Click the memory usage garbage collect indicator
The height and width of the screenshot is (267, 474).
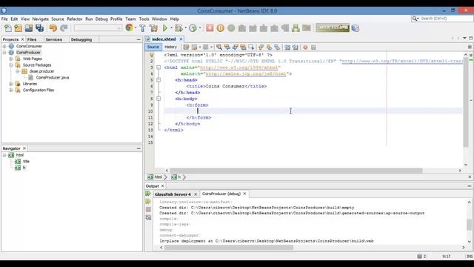point(333,27)
